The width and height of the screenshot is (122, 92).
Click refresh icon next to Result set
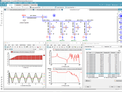coord(121,47)
